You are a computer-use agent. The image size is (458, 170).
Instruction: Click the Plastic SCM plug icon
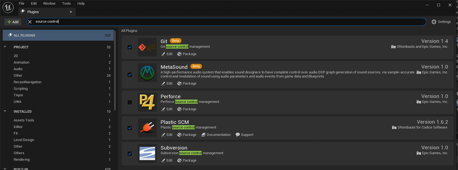147,128
